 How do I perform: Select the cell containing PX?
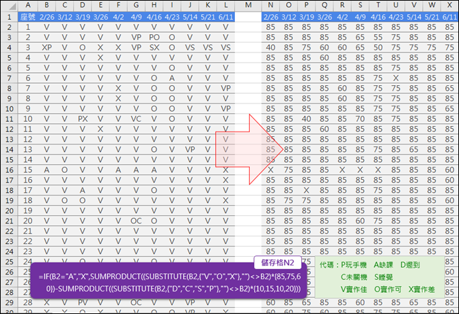(x=83, y=119)
